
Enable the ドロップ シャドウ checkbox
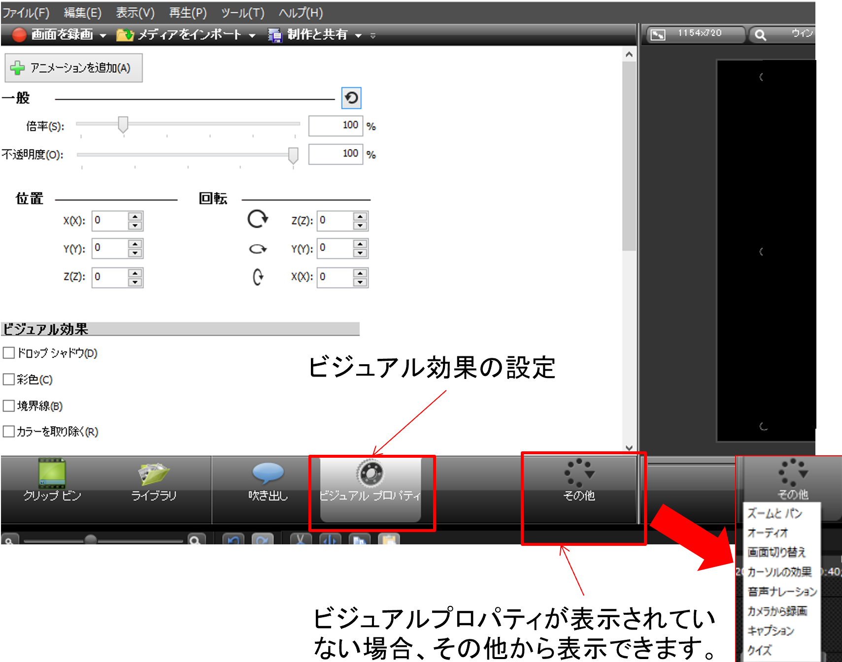pyautogui.click(x=8, y=352)
